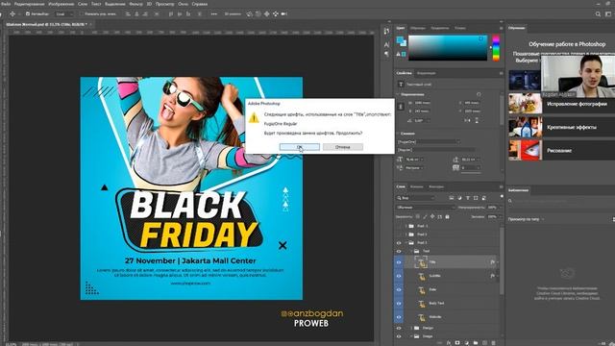
Task: Open the three-dots more align options
Action: pos(213,13)
